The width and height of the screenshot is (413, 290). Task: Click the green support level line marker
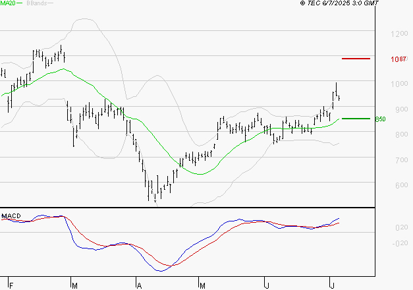point(356,119)
